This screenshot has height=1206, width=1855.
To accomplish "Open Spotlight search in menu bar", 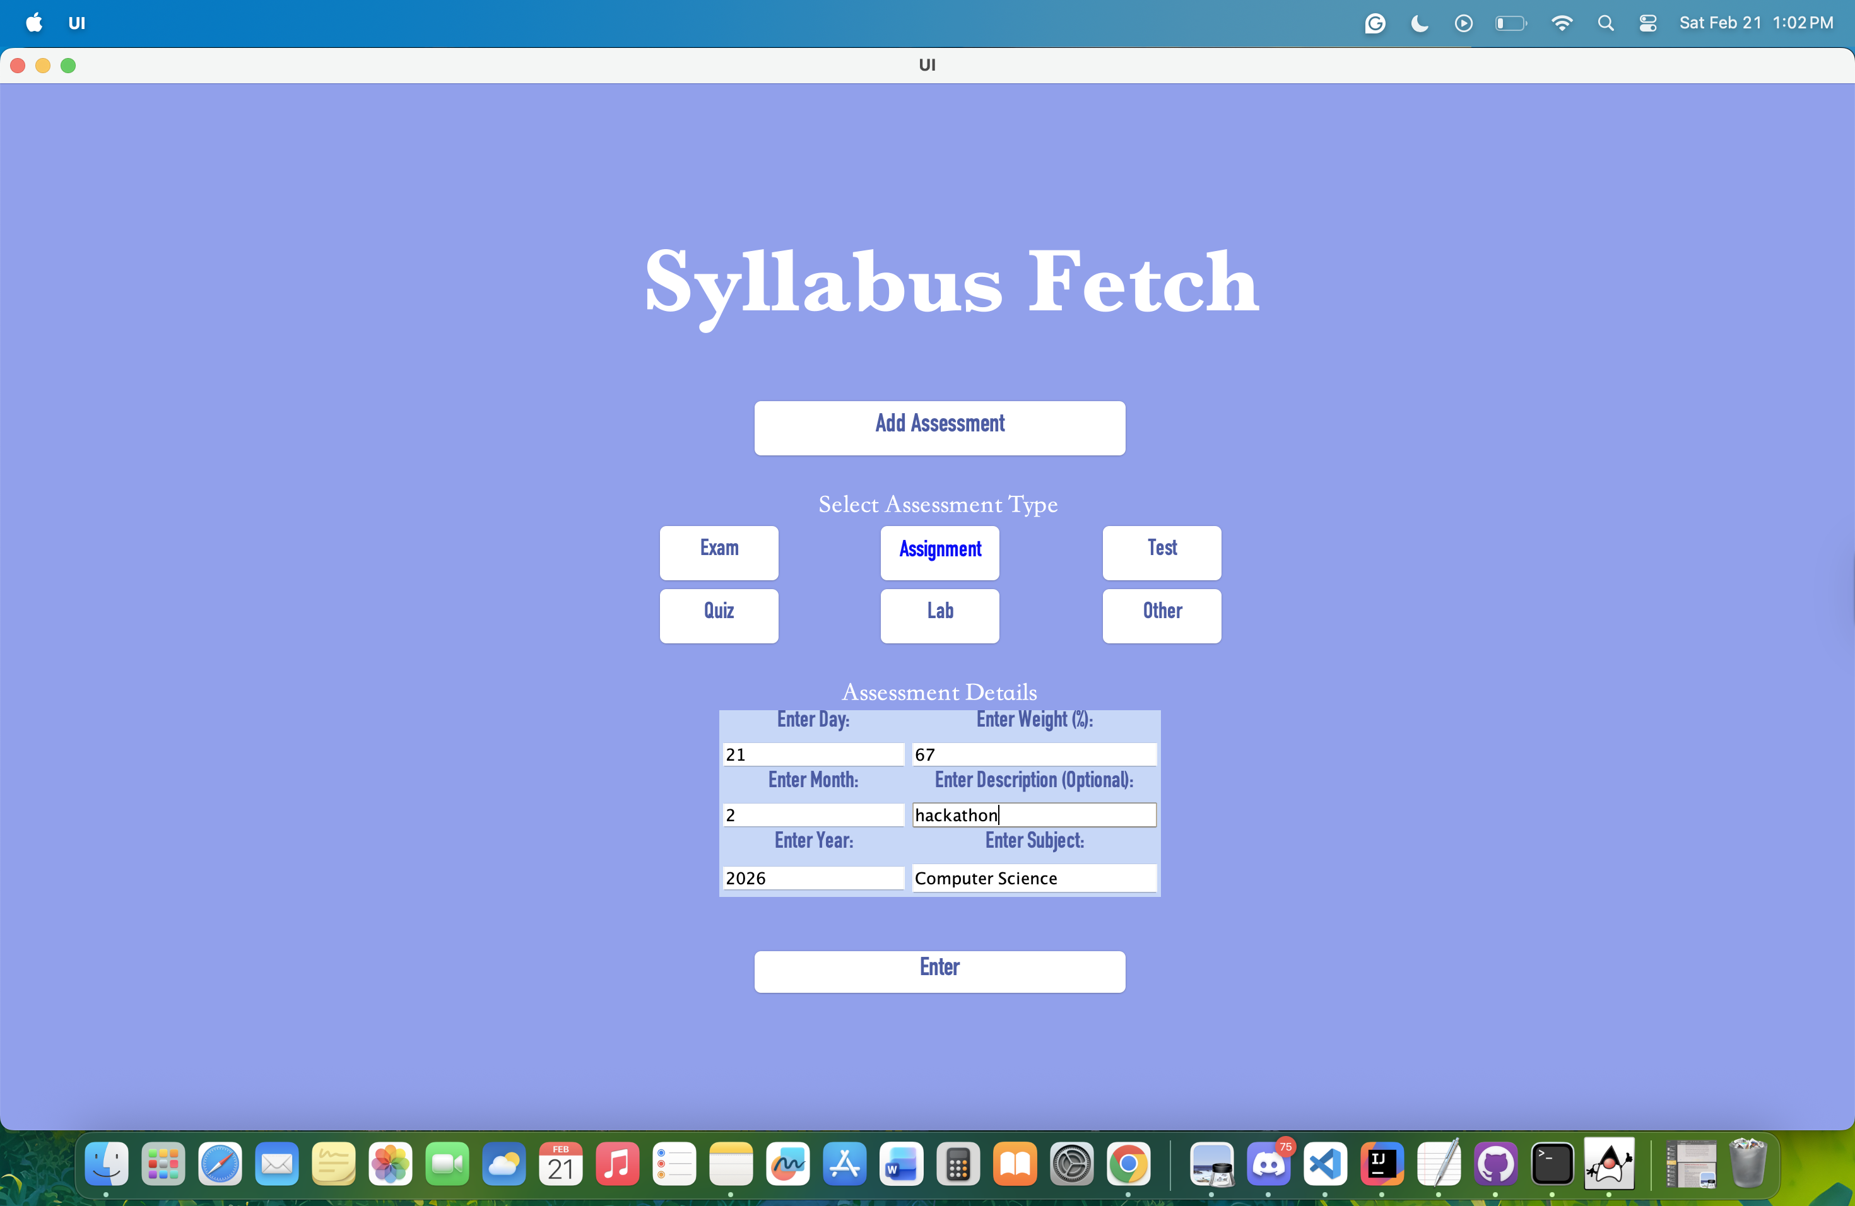I will pos(1605,23).
